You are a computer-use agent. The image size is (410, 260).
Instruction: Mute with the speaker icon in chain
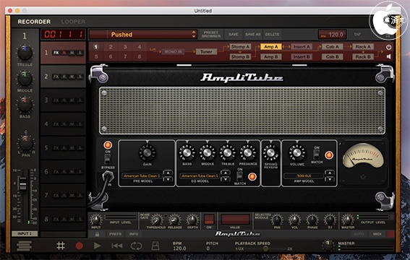pyautogui.click(x=388, y=56)
